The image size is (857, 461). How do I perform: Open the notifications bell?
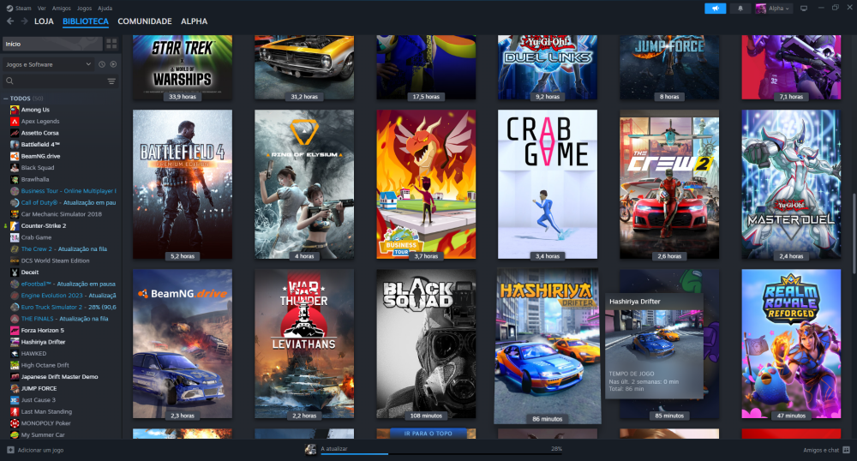(740, 8)
